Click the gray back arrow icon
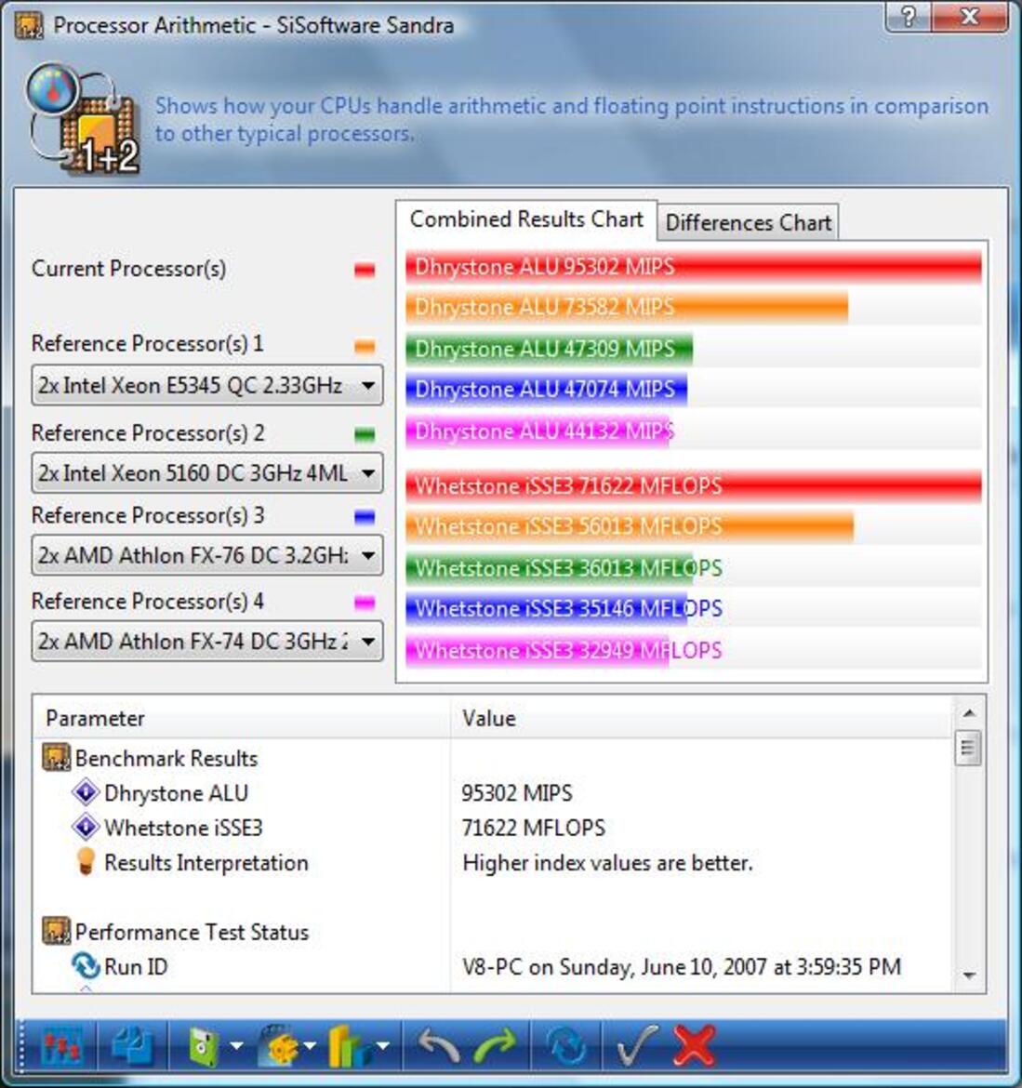Viewport: 1022px width, 1088px height. 439,1045
